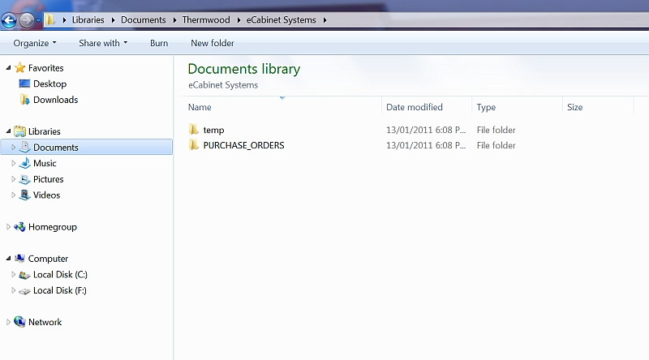Viewport: 649px width, 360px height.
Task: Select the PURCHASE_ORDERS folder icon
Action: [194, 145]
